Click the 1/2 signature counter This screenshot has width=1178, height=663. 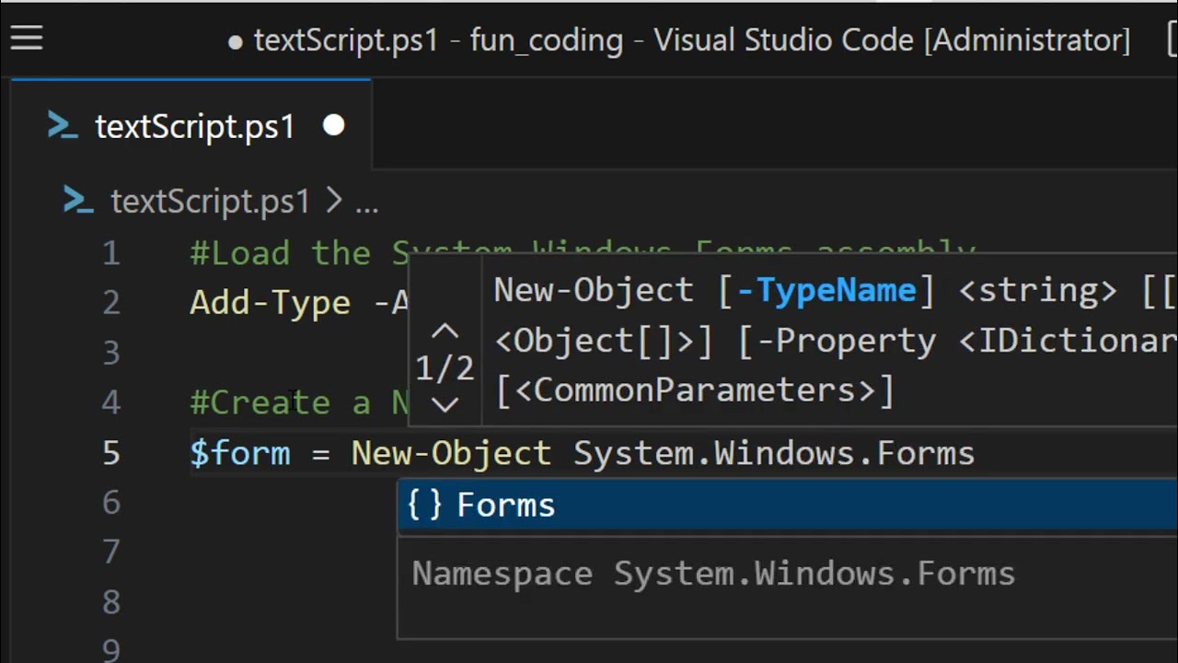click(445, 368)
